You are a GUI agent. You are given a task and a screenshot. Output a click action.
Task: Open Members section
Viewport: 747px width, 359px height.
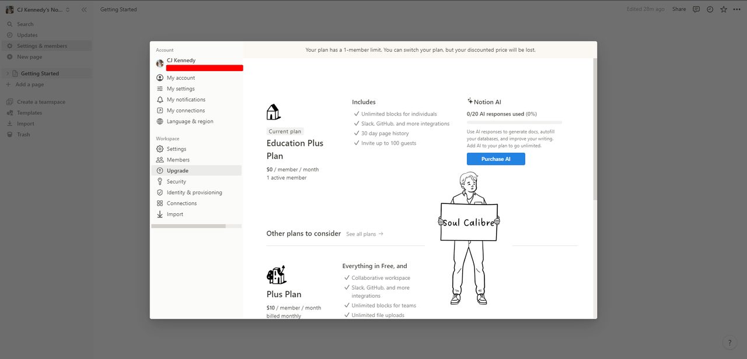click(196, 160)
